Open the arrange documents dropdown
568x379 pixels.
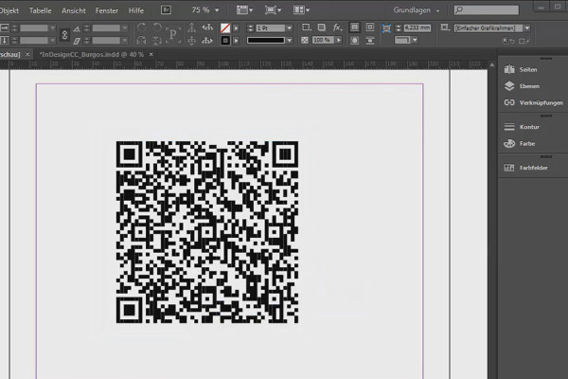[x=301, y=10]
